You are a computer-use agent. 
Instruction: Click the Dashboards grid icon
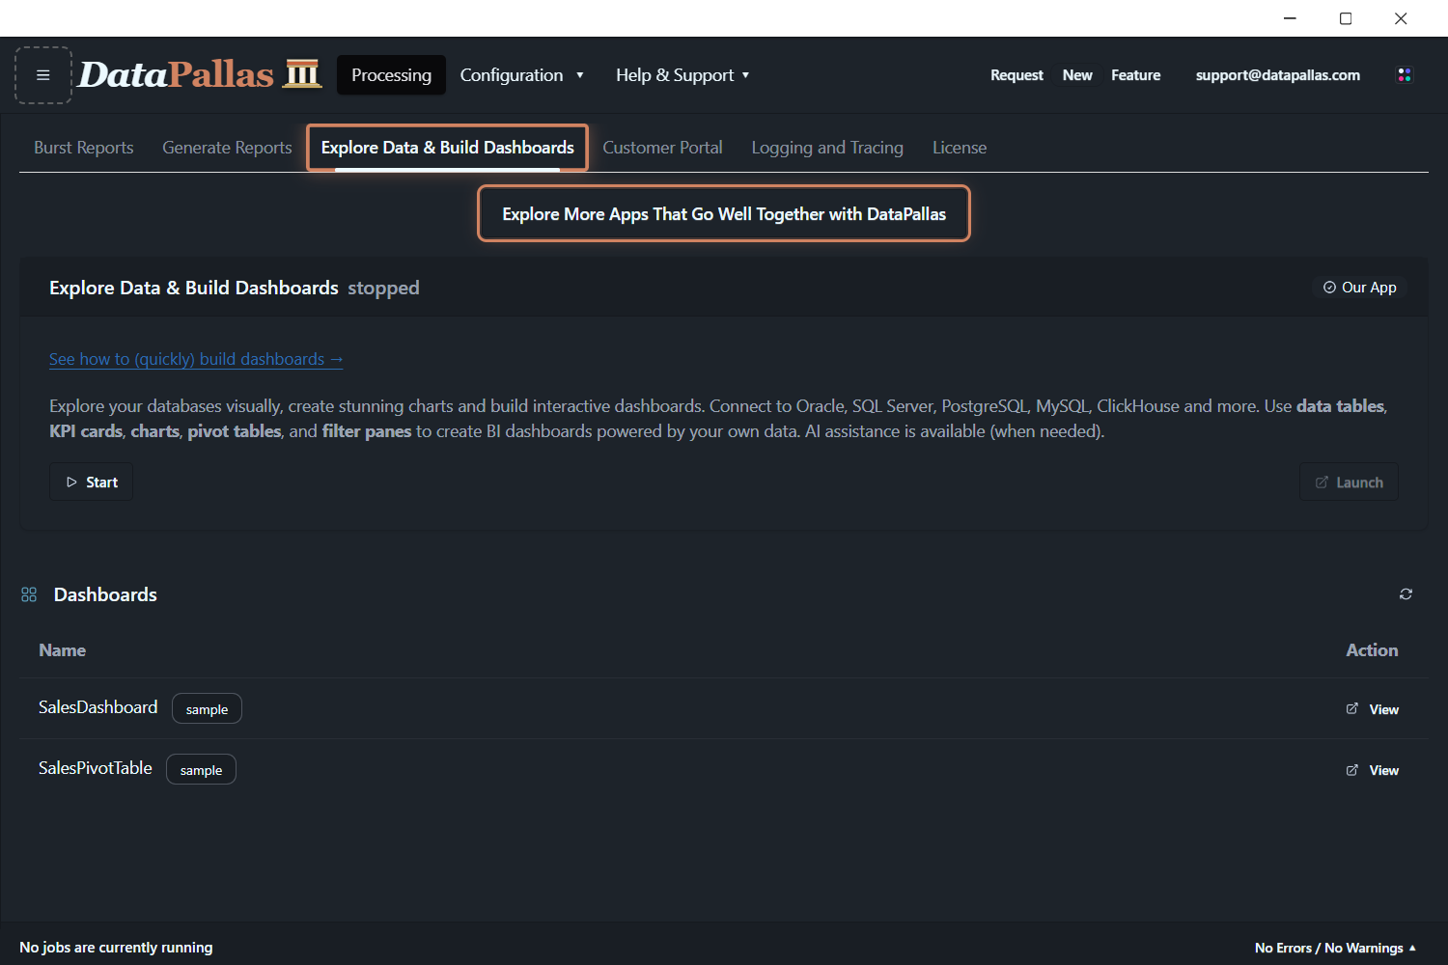click(29, 594)
